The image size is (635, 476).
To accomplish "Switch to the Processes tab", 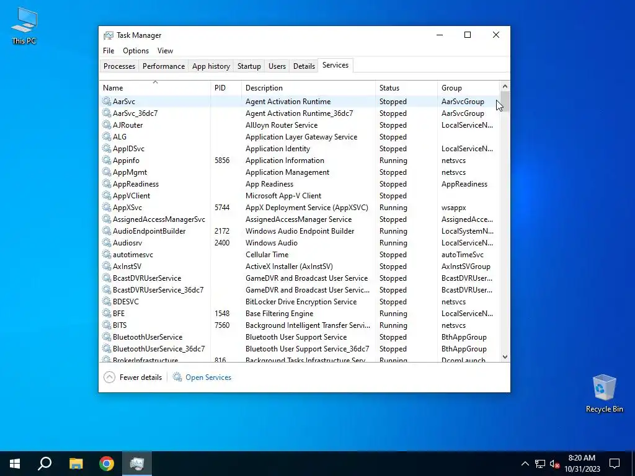I will pyautogui.click(x=119, y=66).
